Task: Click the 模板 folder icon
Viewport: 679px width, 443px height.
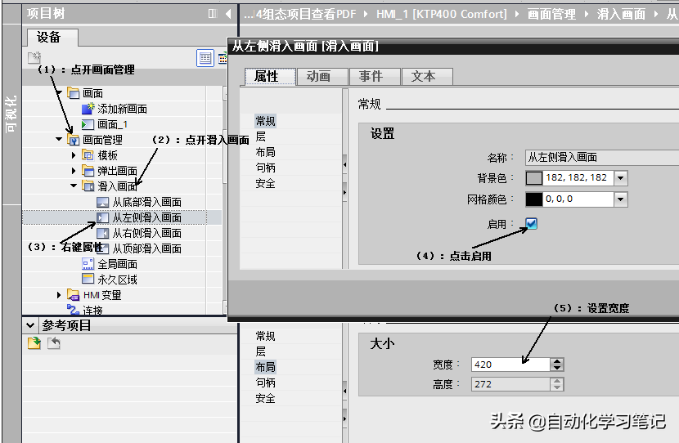Action: click(x=88, y=154)
